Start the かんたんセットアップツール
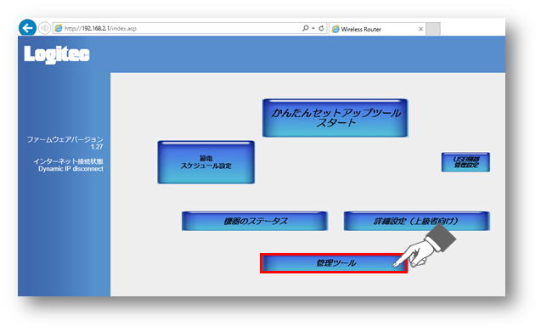Image resolution: width=541 pixels, height=332 pixels. coord(335,118)
